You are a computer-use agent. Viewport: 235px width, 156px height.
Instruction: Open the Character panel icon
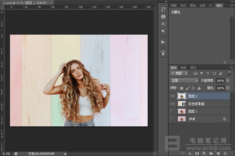[163, 24]
